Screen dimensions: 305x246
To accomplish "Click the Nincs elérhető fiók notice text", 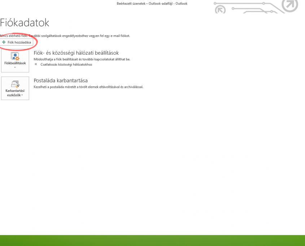I will click(x=65, y=36).
